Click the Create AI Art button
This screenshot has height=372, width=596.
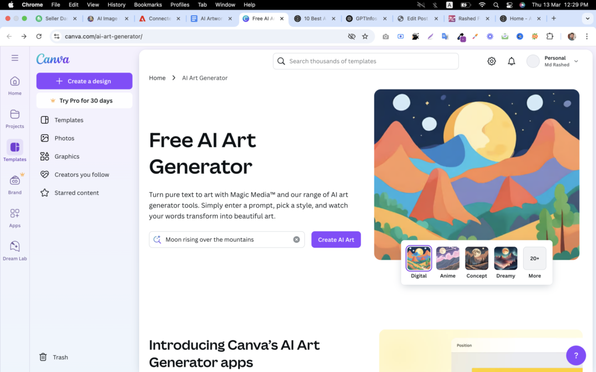tap(336, 239)
